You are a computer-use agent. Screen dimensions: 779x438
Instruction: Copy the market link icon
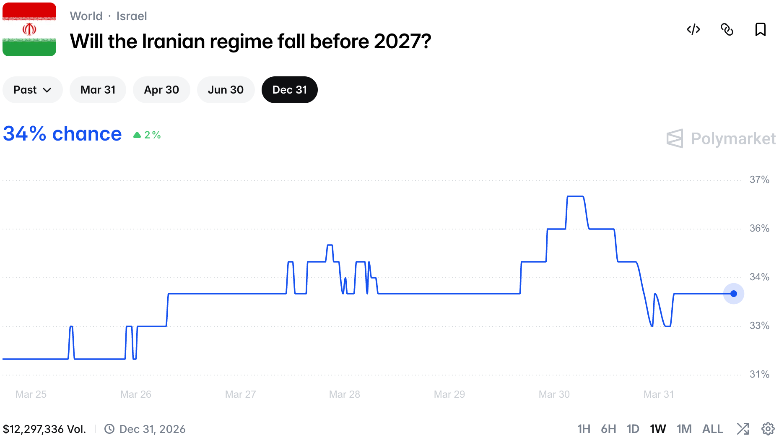pos(727,29)
